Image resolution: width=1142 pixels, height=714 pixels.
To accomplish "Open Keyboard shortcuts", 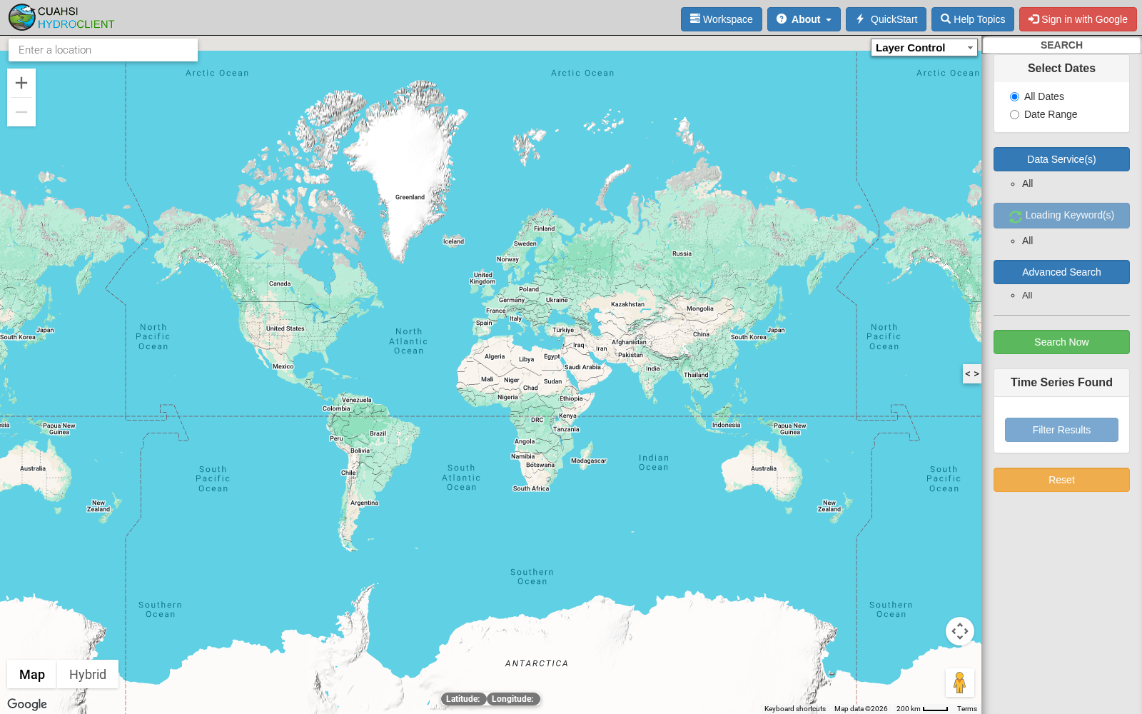I will tap(795, 709).
